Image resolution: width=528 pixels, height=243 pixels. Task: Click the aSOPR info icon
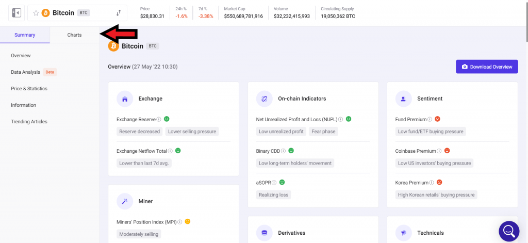click(274, 183)
